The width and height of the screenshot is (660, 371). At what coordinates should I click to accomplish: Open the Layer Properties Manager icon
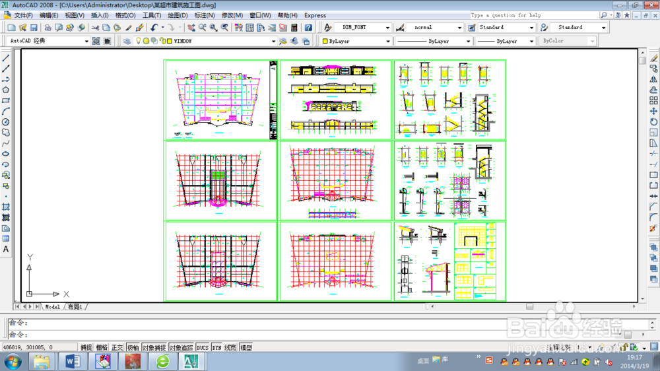coord(127,41)
